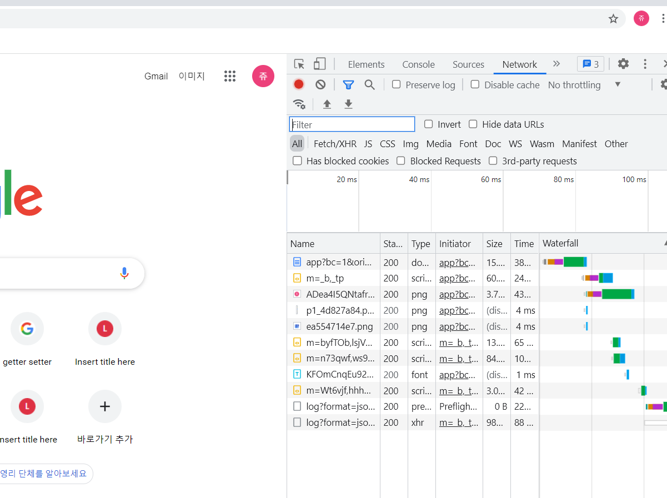Image resolution: width=667 pixels, height=498 pixels.
Task: Filter requests by WS
Action: pos(515,144)
